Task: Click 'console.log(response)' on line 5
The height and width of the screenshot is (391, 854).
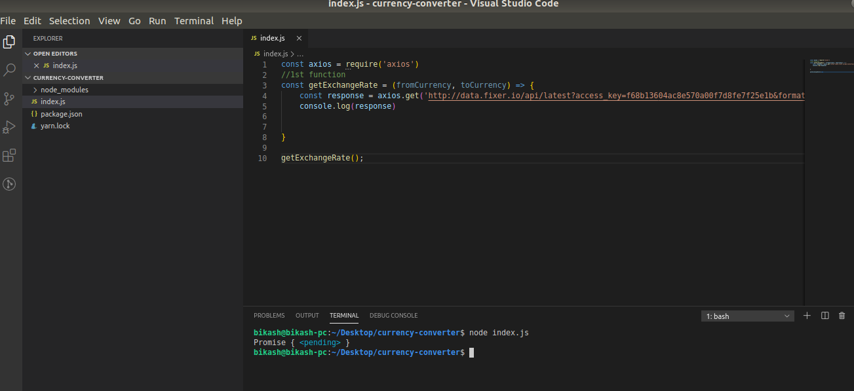Action: coord(348,106)
